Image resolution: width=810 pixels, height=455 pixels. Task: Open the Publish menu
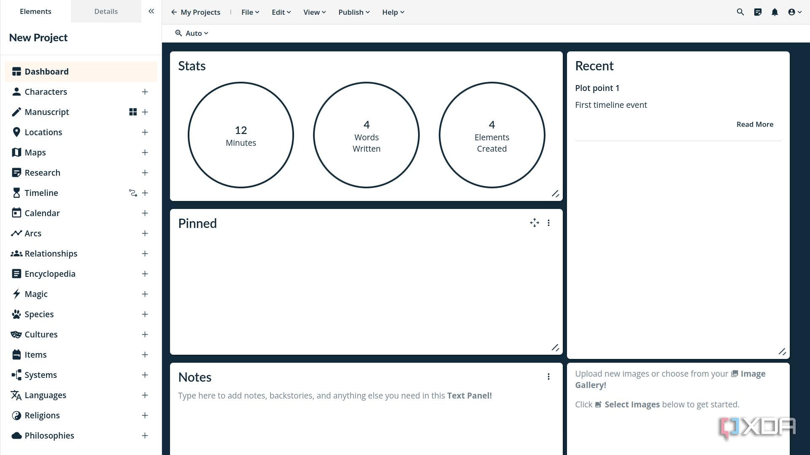[354, 12]
